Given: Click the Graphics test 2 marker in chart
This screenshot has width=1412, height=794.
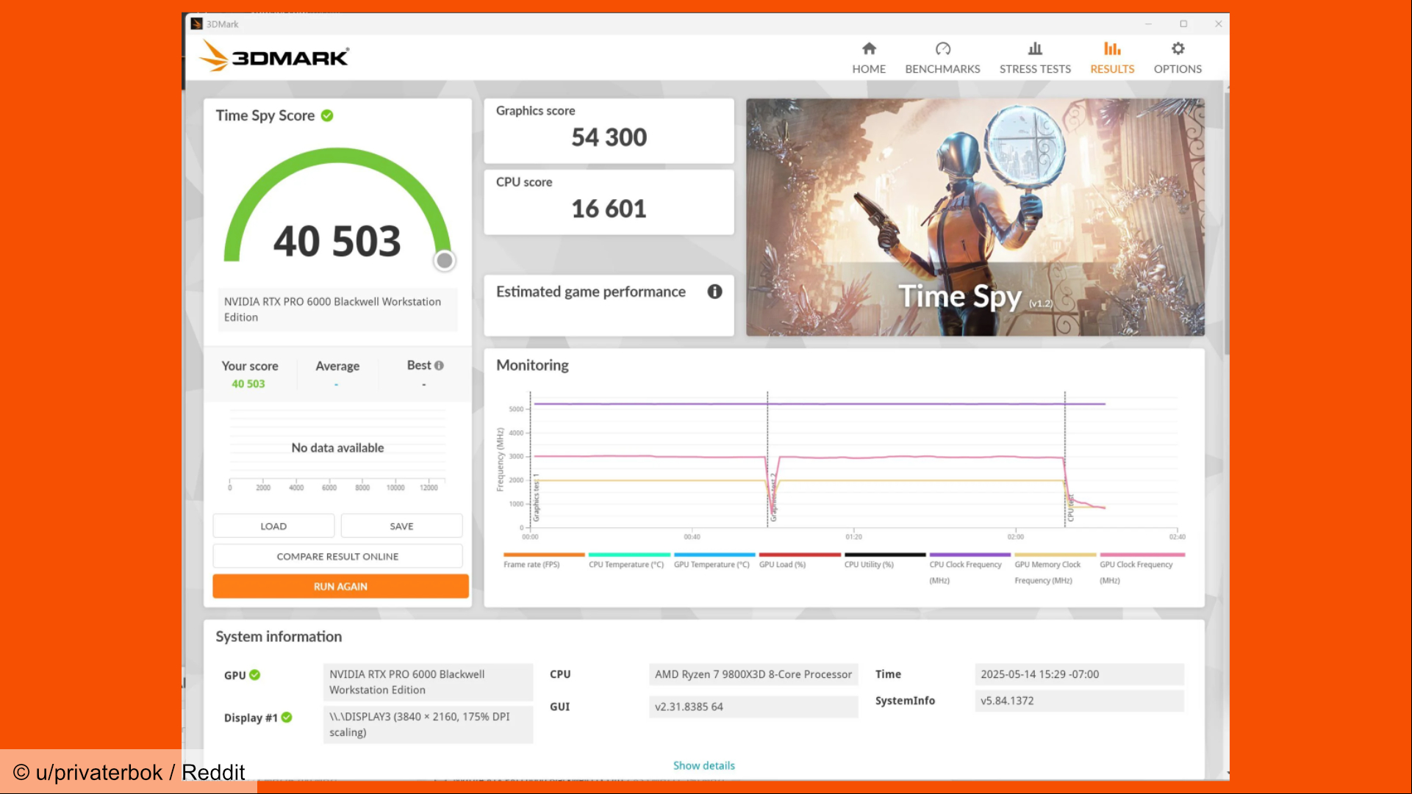Looking at the screenshot, I should (x=773, y=498).
